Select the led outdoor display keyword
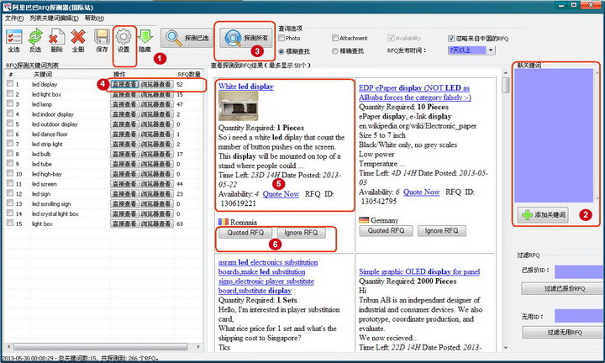The width and height of the screenshot is (605, 363). pos(55,124)
